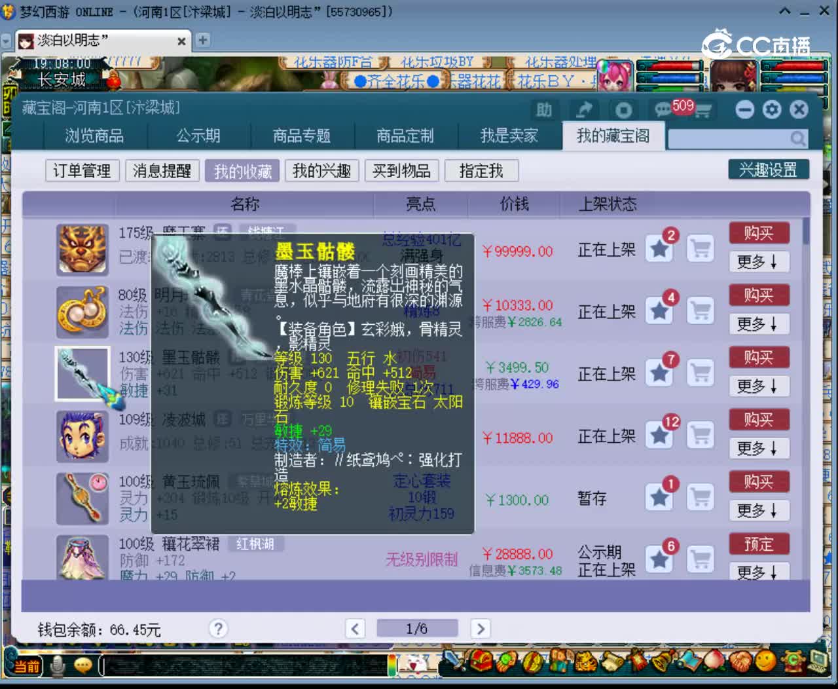The image size is (838, 689).
Task: Go to previous page arrow beside 1/6
Action: coord(355,629)
